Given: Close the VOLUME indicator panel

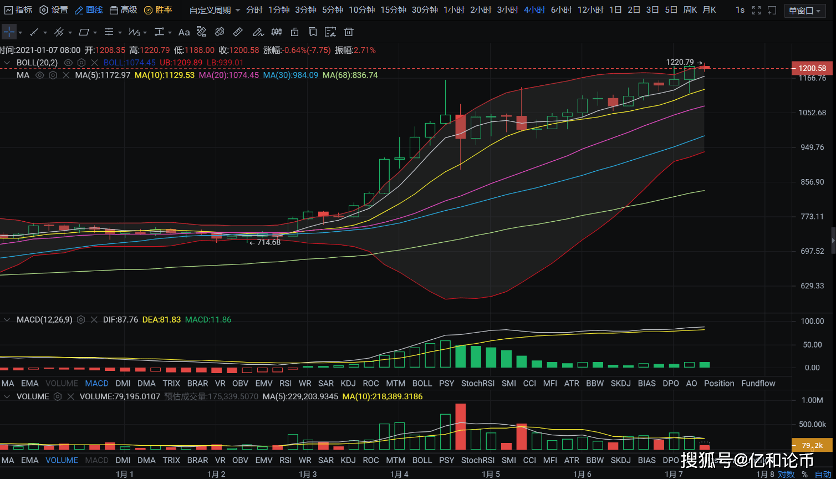Looking at the screenshot, I should click(71, 396).
